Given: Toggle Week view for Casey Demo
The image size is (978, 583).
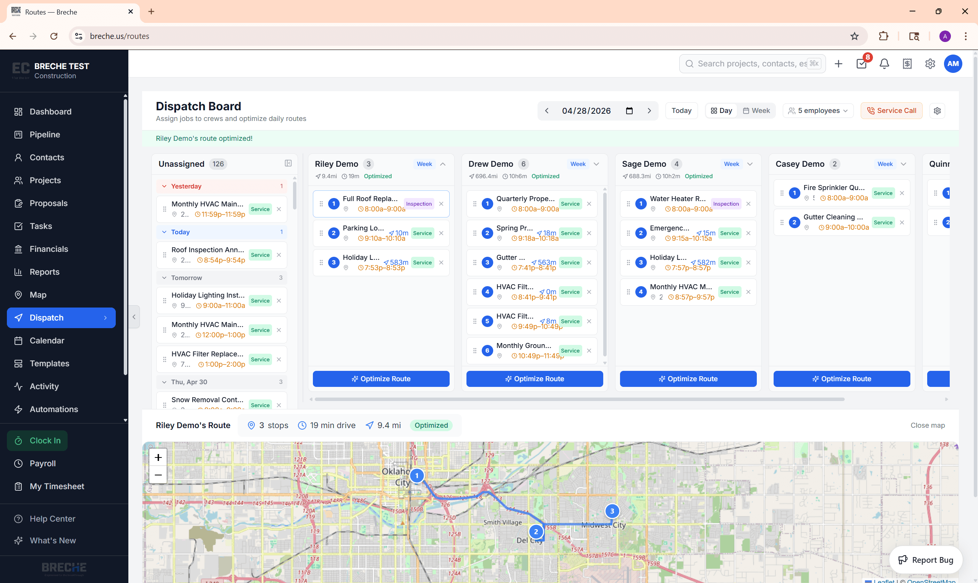Looking at the screenshot, I should [x=885, y=164].
